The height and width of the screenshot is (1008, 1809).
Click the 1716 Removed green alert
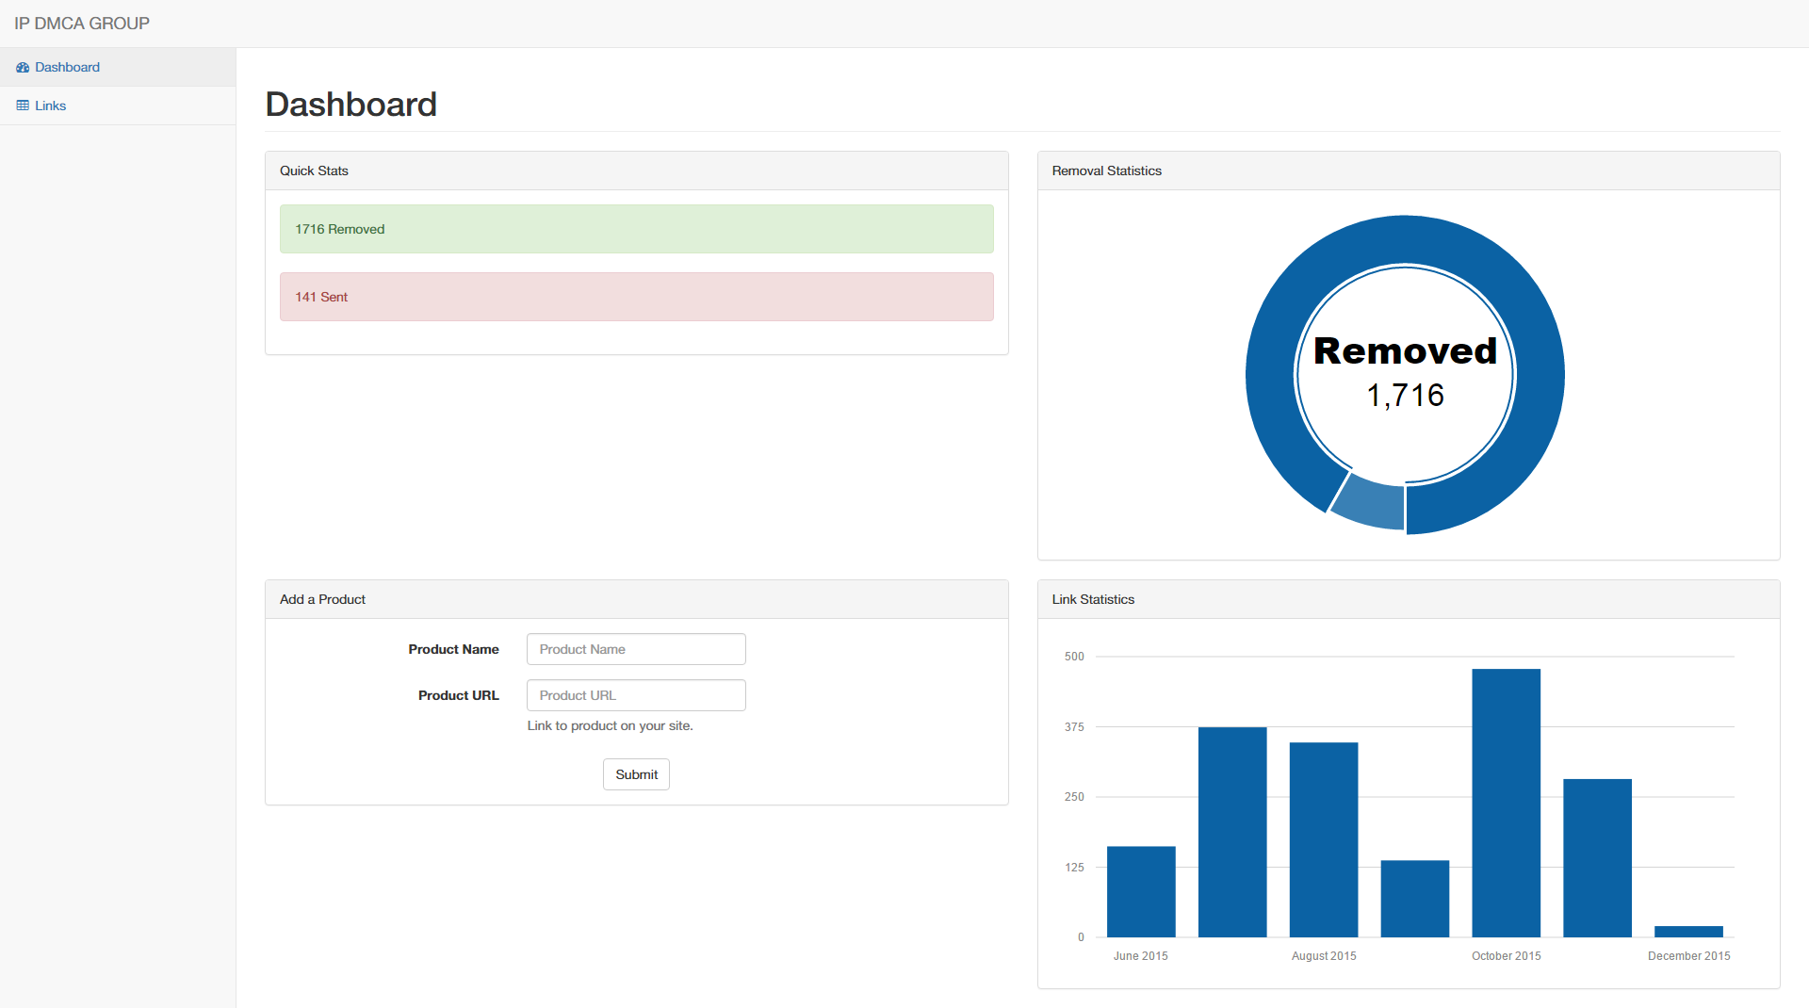636,229
